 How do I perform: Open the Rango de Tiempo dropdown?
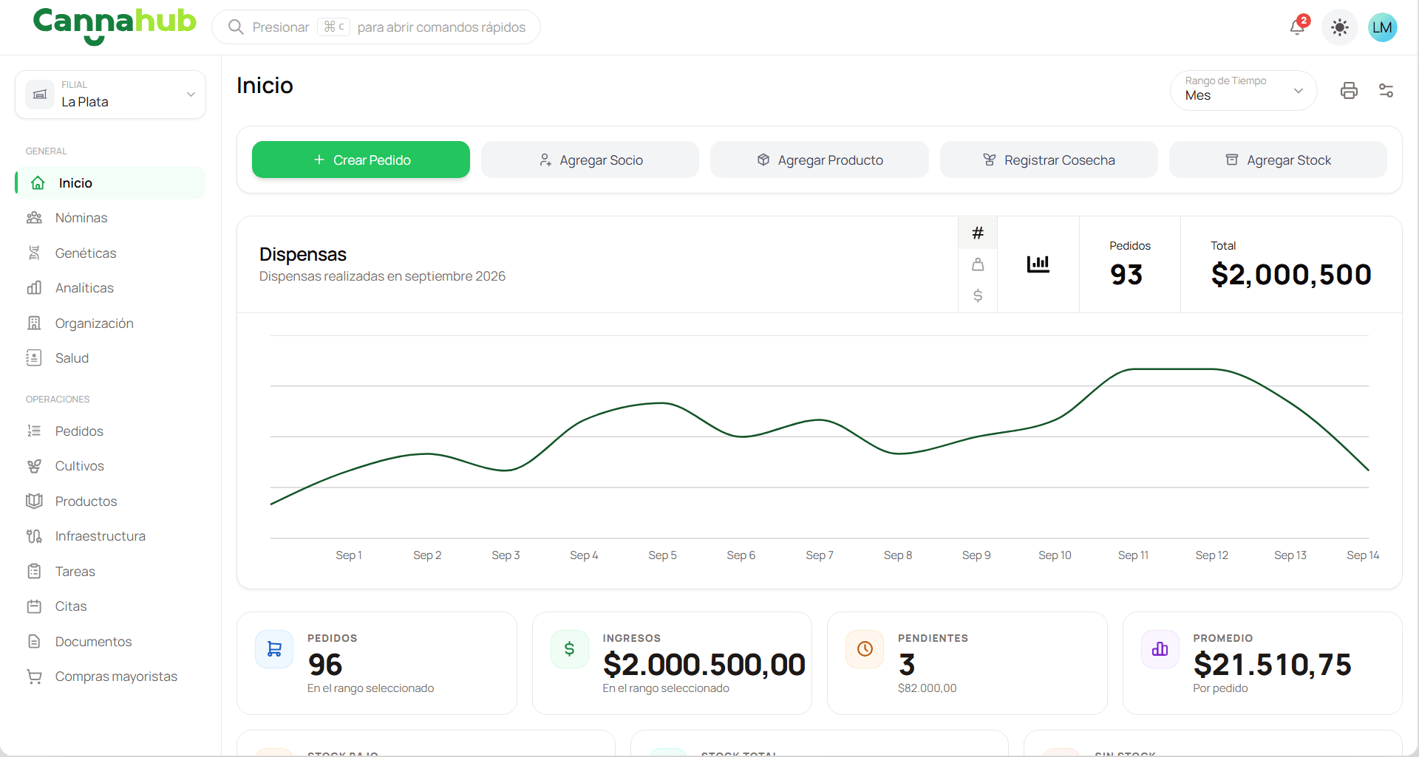(x=1243, y=90)
